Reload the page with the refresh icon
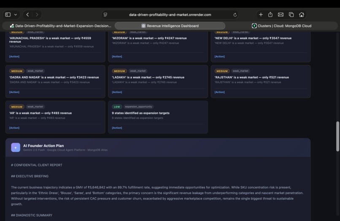Screen dimensions: 340x221 (235, 15)
